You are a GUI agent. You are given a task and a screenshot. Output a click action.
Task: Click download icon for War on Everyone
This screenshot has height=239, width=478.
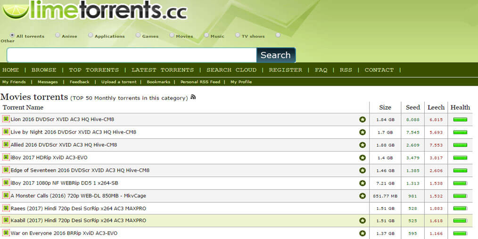click(6, 233)
